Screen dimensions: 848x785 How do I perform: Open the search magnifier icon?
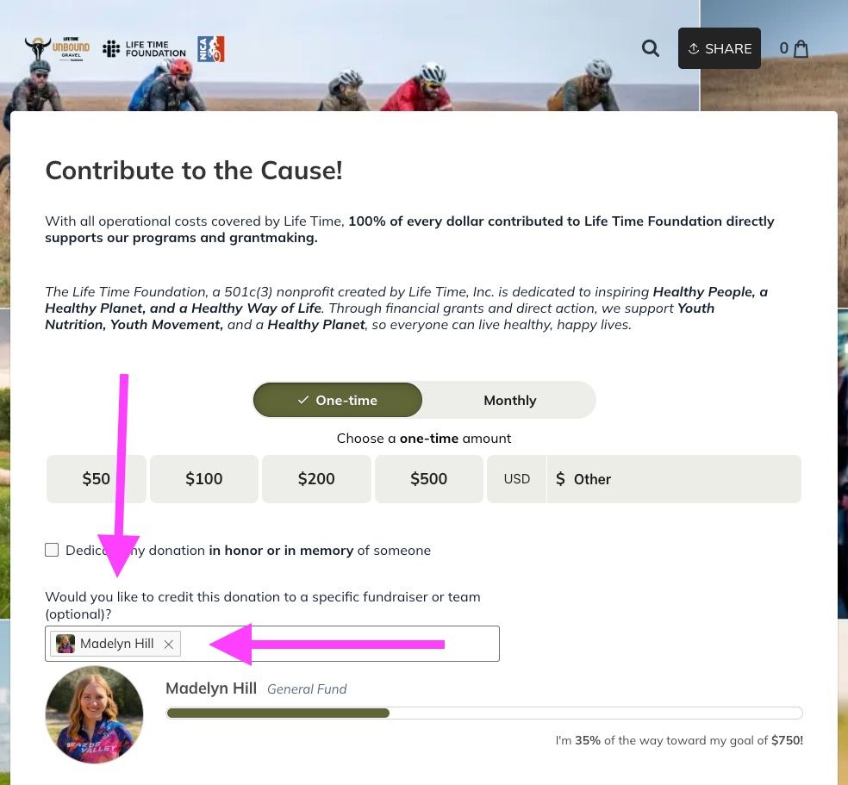point(650,48)
